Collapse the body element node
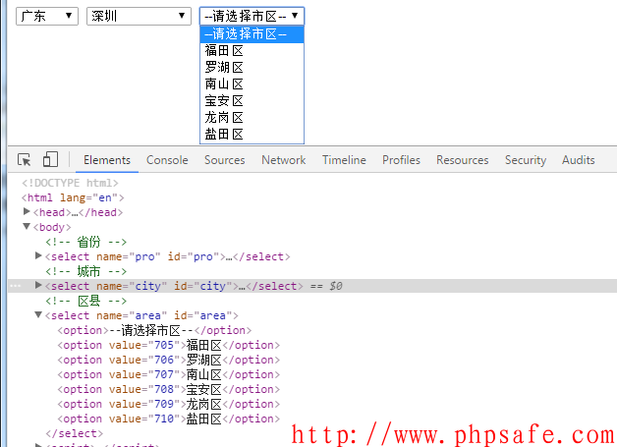 click(27, 226)
